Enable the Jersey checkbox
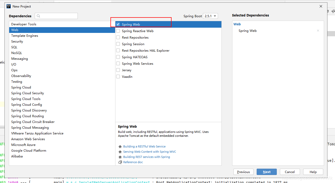The height and width of the screenshot is (183, 335). click(118, 70)
